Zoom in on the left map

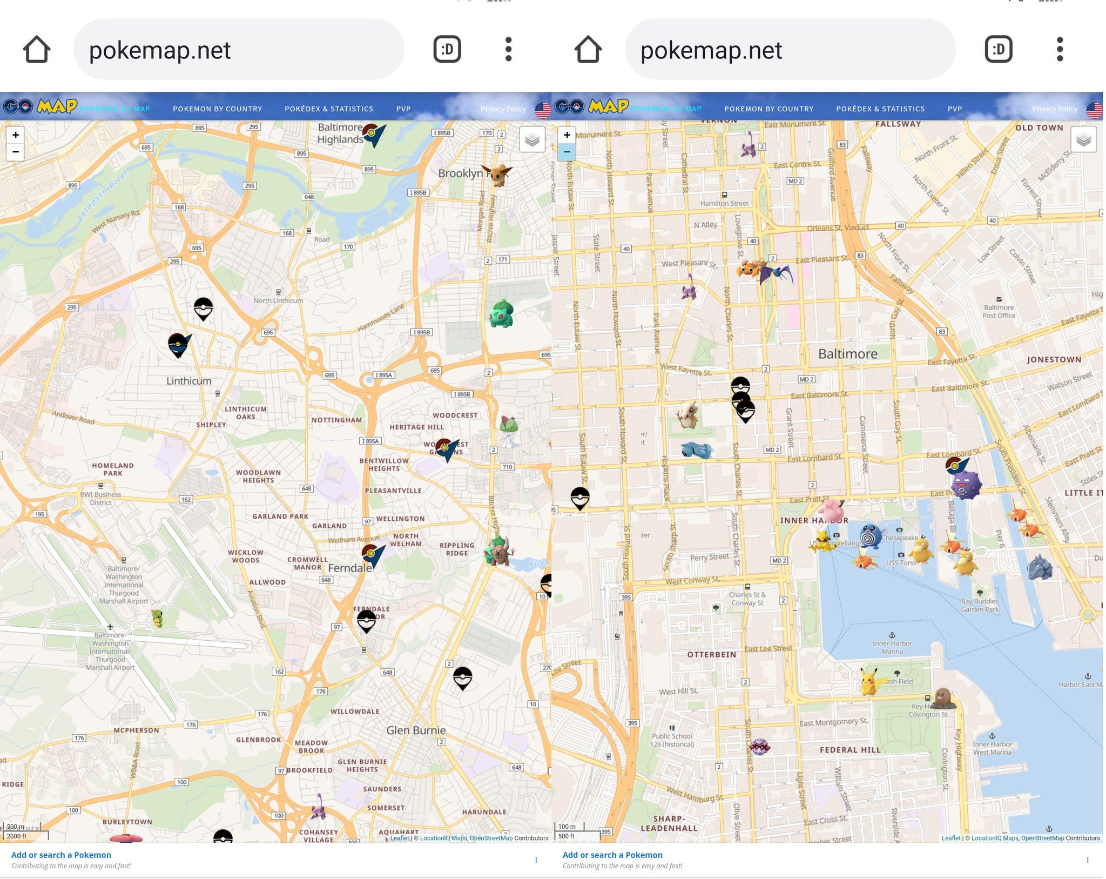point(16,135)
